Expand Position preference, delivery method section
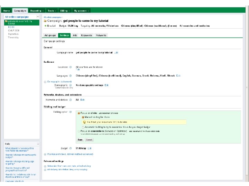The width and height of the screenshot is (249, 186). [45, 154]
